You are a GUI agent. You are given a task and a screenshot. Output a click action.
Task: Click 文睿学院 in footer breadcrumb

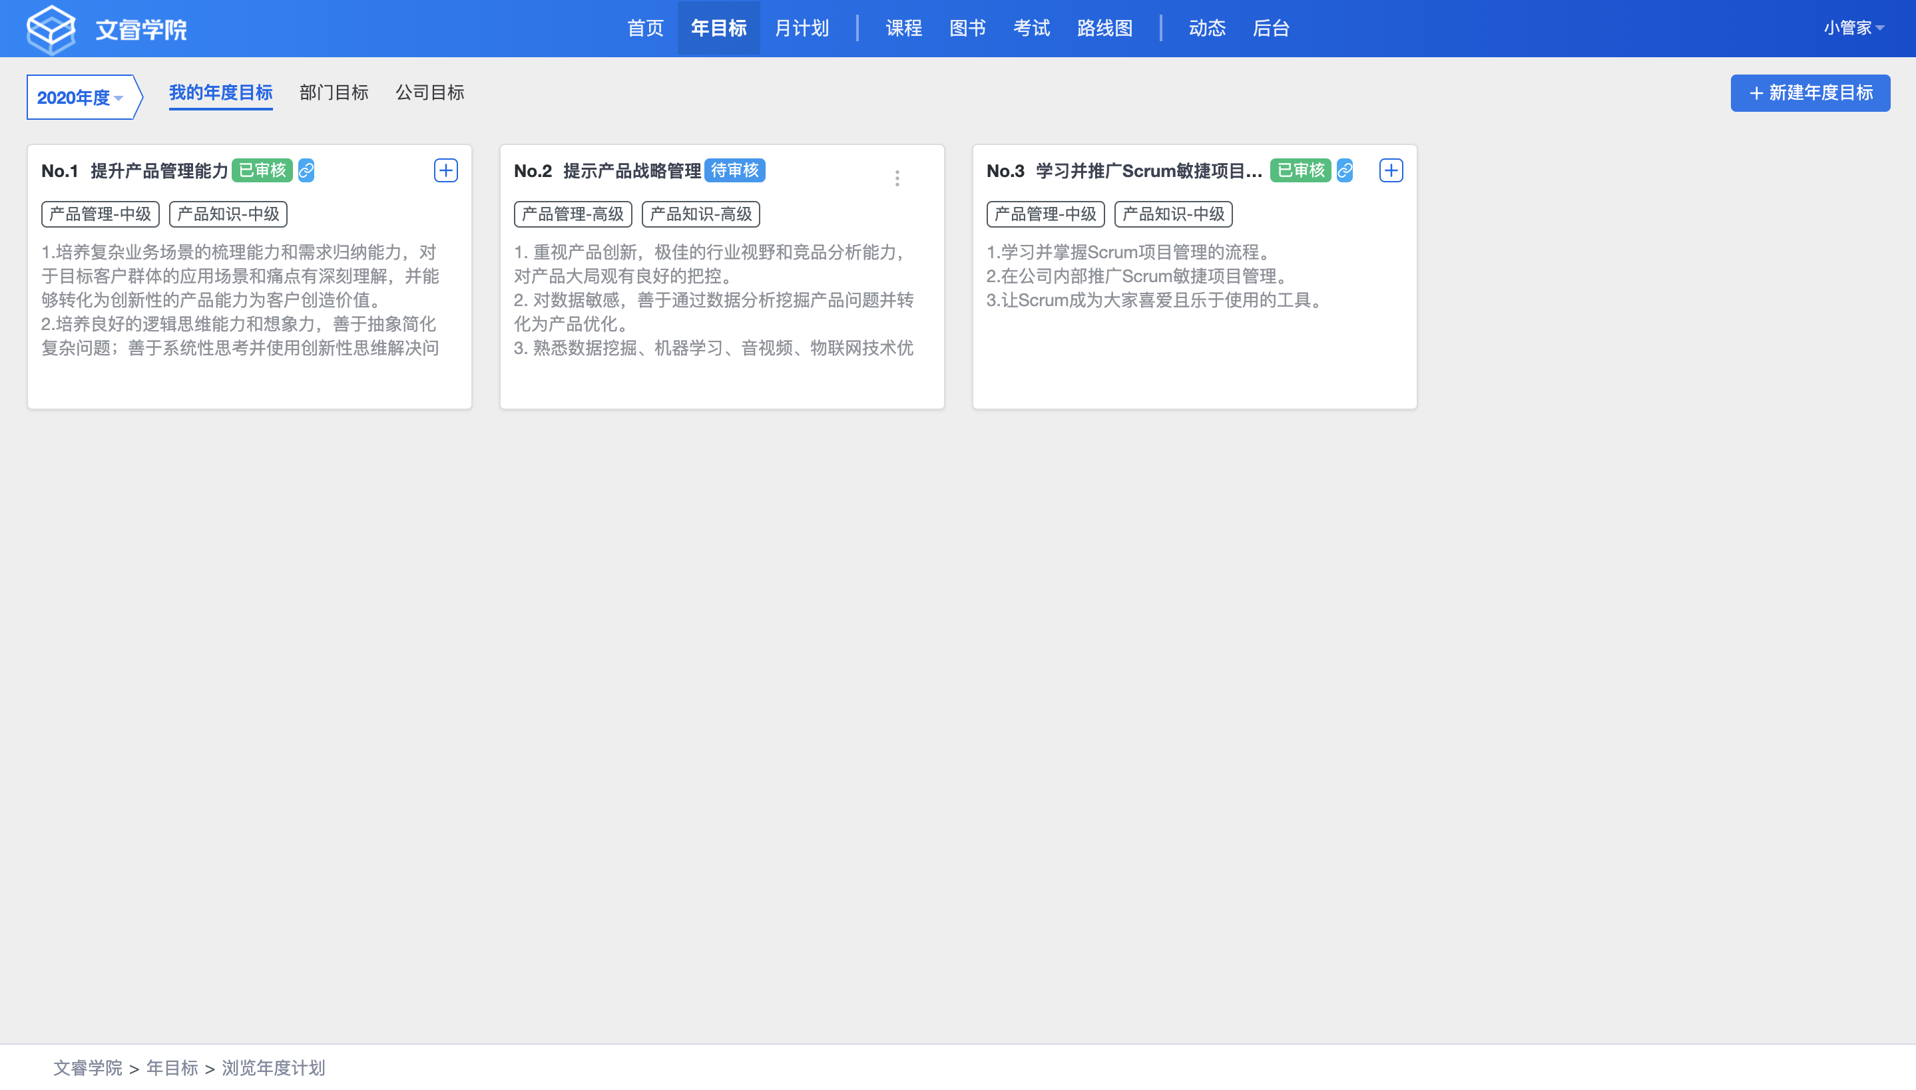(x=88, y=1067)
